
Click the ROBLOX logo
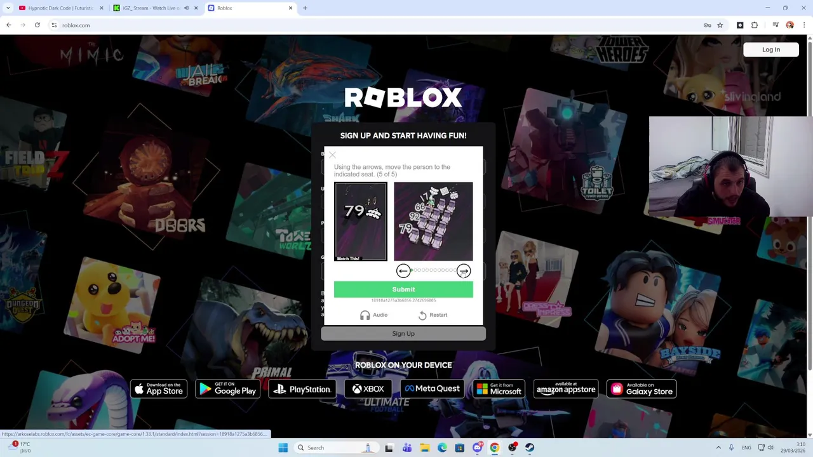pos(403,98)
